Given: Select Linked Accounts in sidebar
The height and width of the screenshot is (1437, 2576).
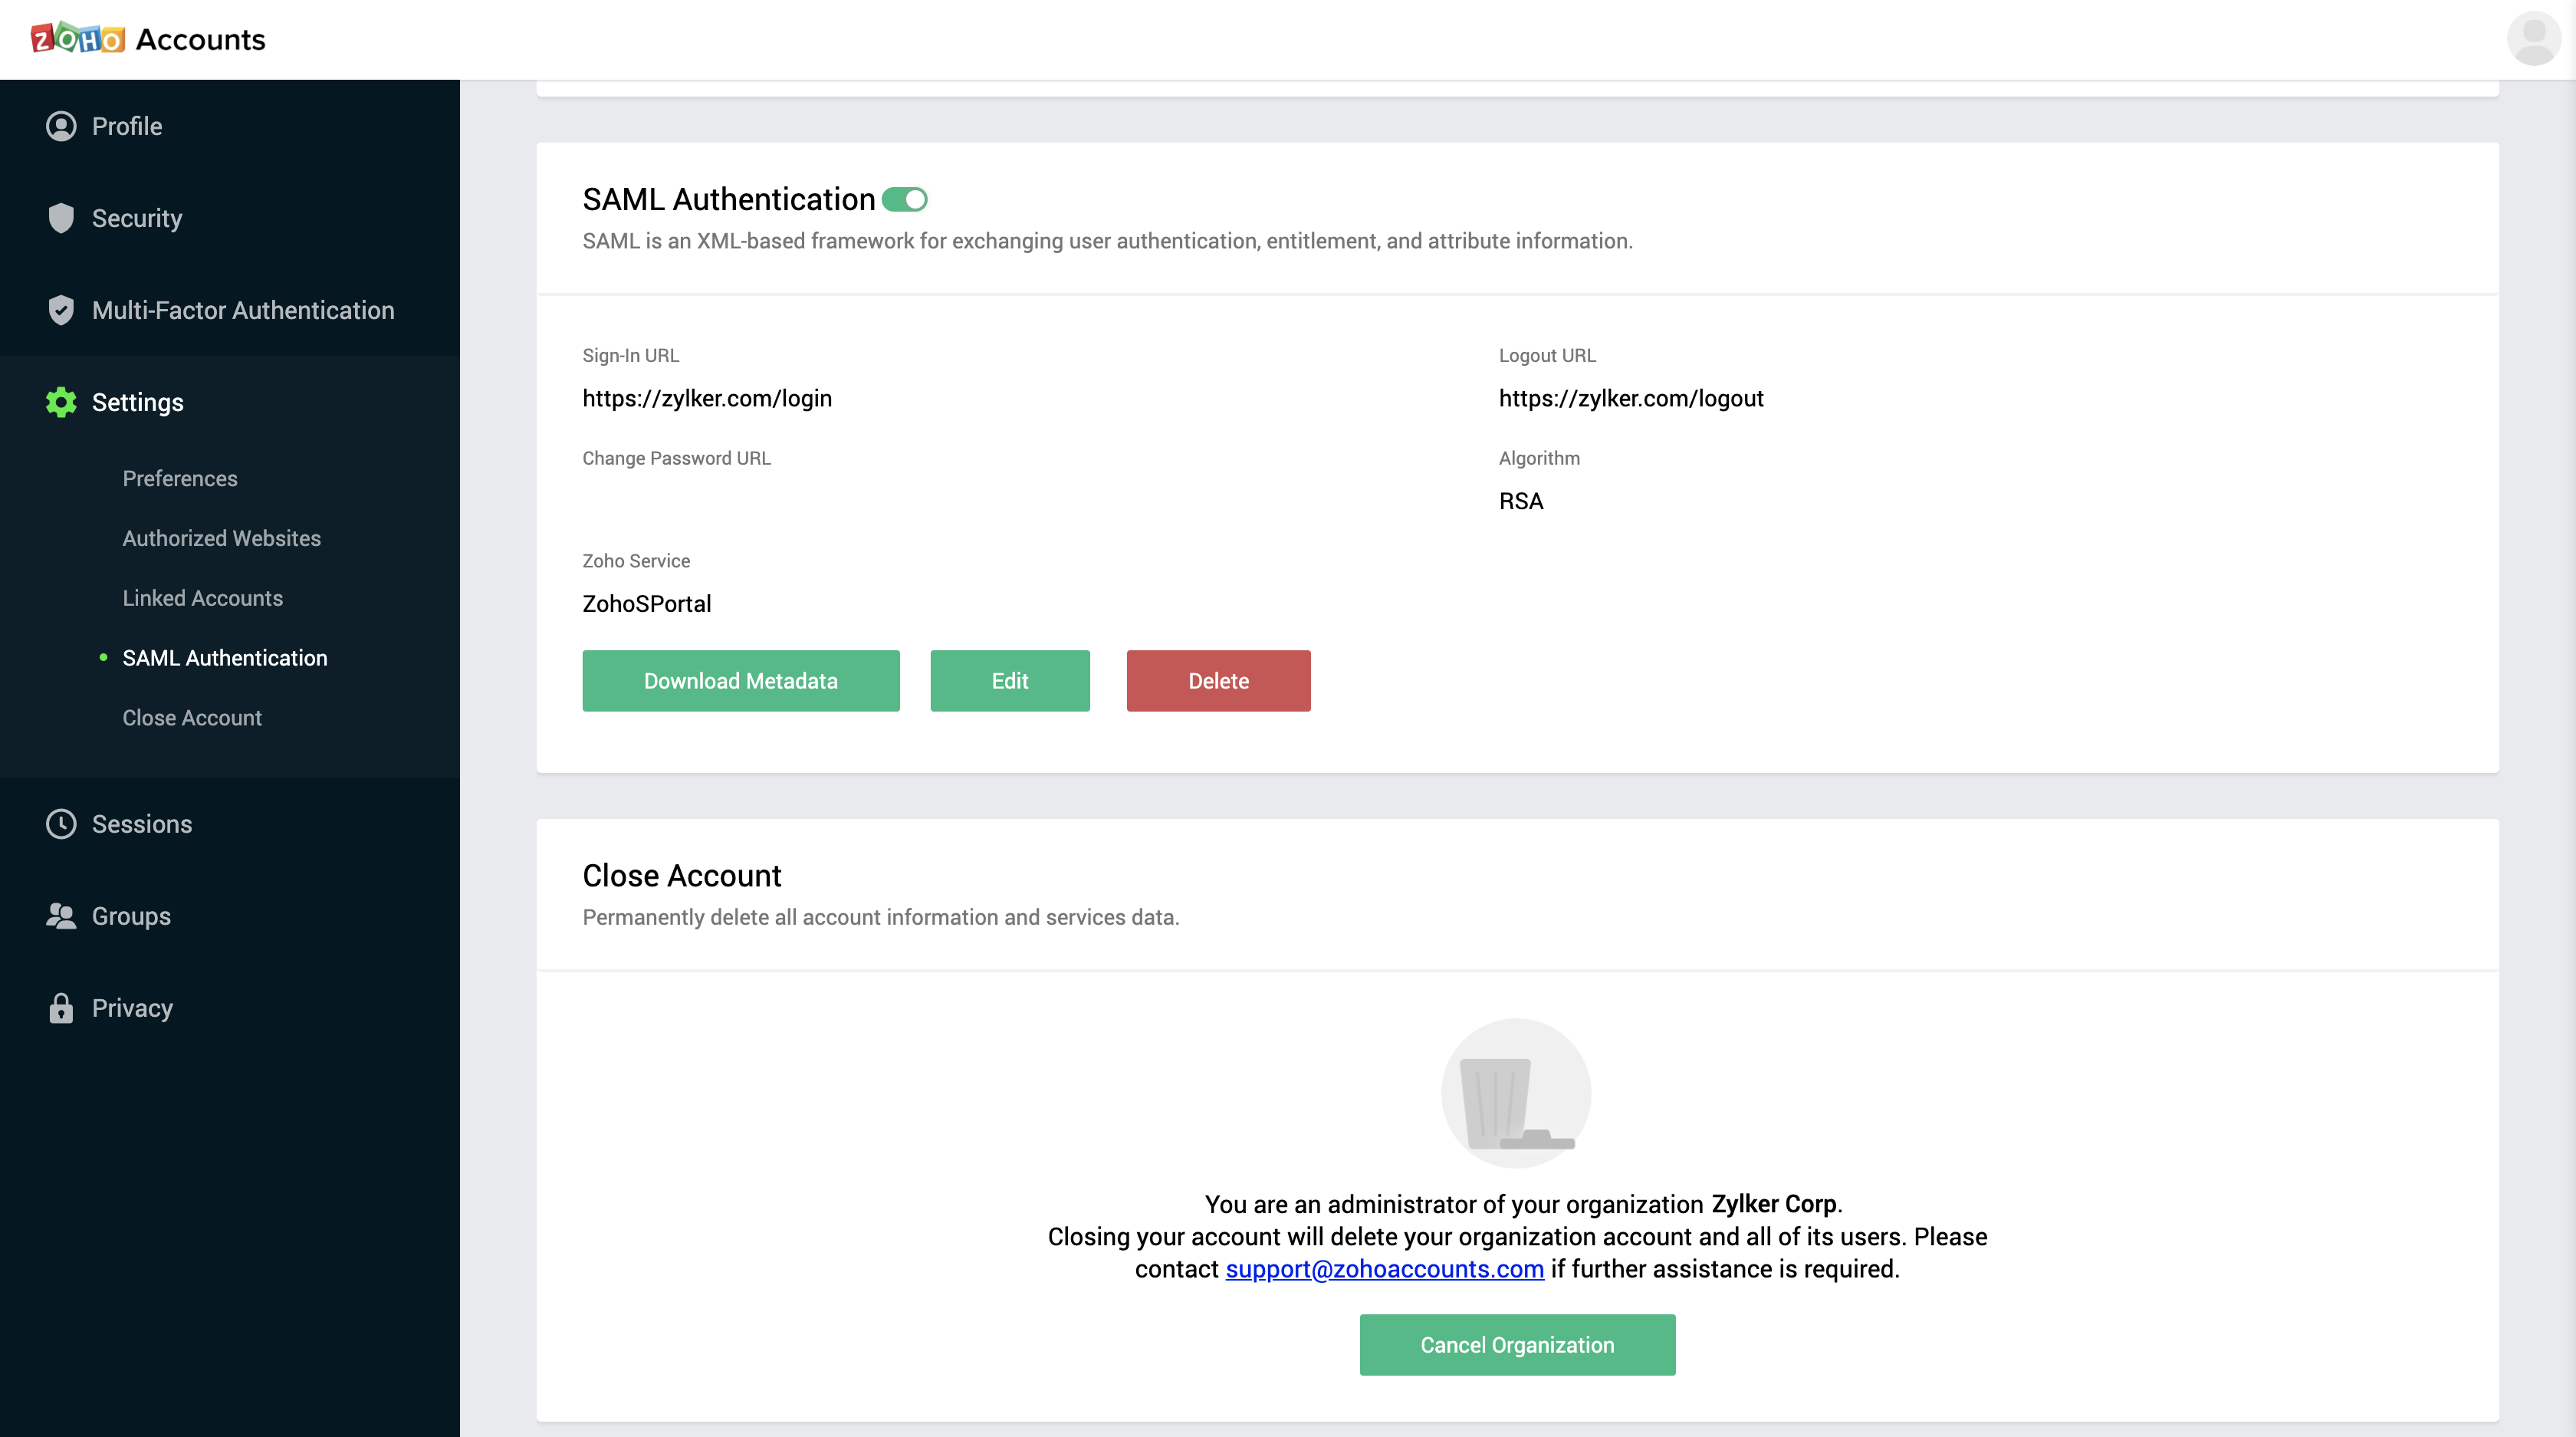Looking at the screenshot, I should 203,598.
